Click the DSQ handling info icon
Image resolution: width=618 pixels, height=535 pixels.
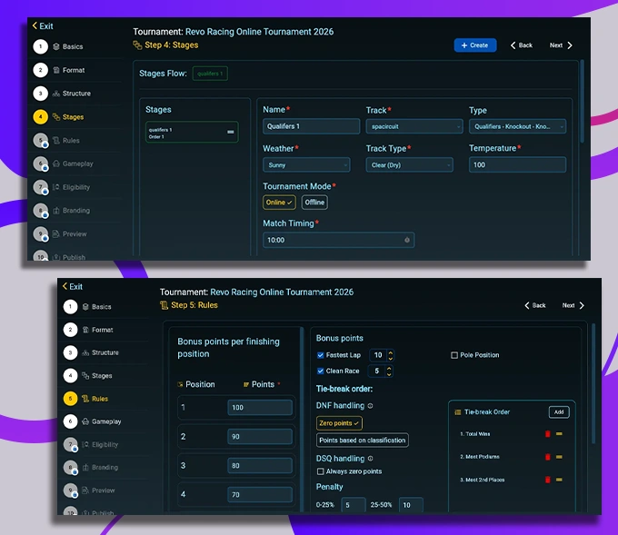(372, 459)
